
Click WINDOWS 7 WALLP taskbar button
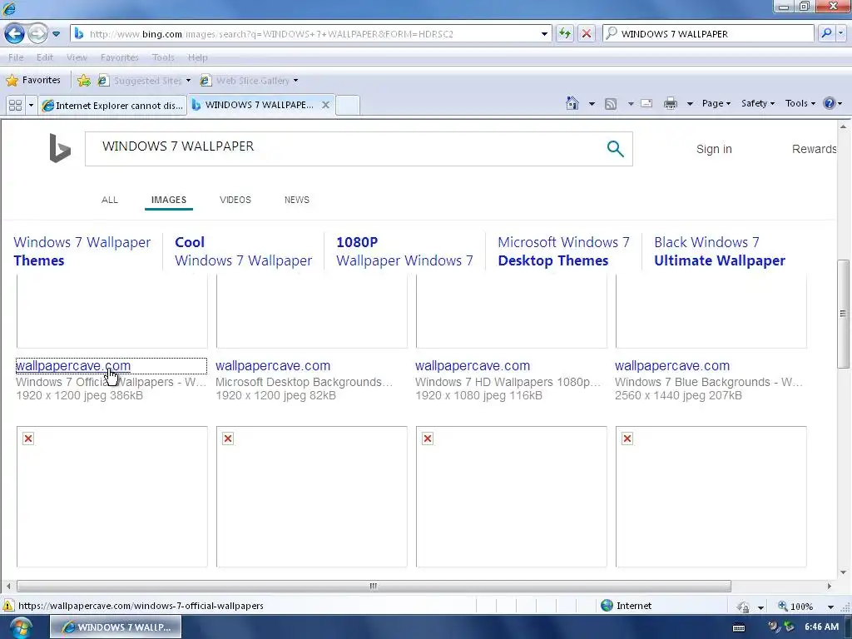(x=116, y=627)
